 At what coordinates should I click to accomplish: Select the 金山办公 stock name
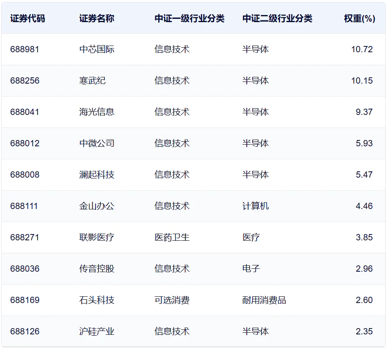click(x=97, y=206)
